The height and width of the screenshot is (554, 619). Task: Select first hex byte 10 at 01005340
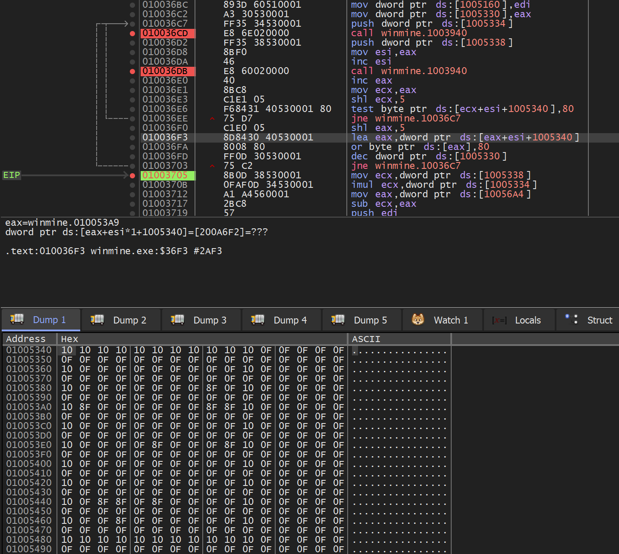67,350
